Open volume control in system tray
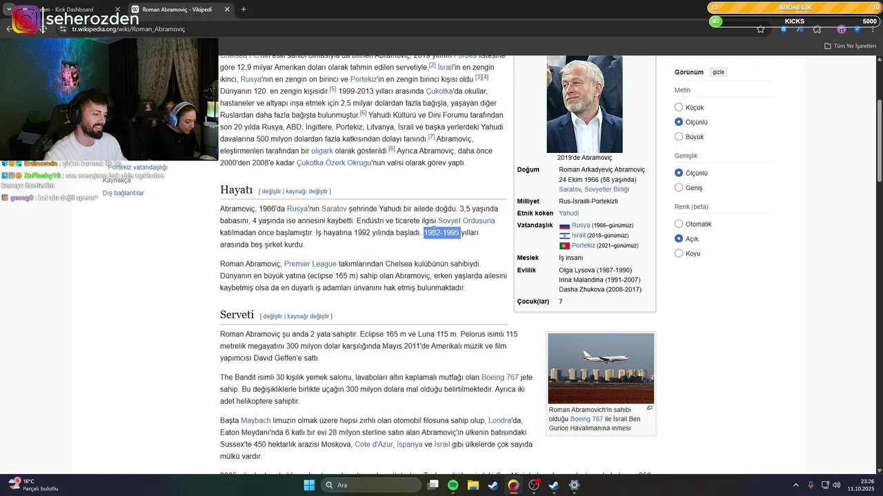883x496 pixels. click(x=836, y=485)
